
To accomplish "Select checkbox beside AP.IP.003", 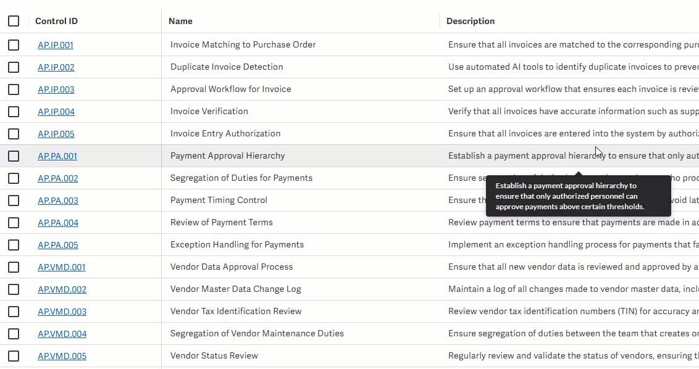I will [14, 89].
